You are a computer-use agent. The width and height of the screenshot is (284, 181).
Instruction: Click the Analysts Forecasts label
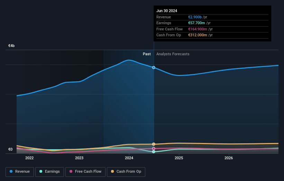(x=173, y=54)
